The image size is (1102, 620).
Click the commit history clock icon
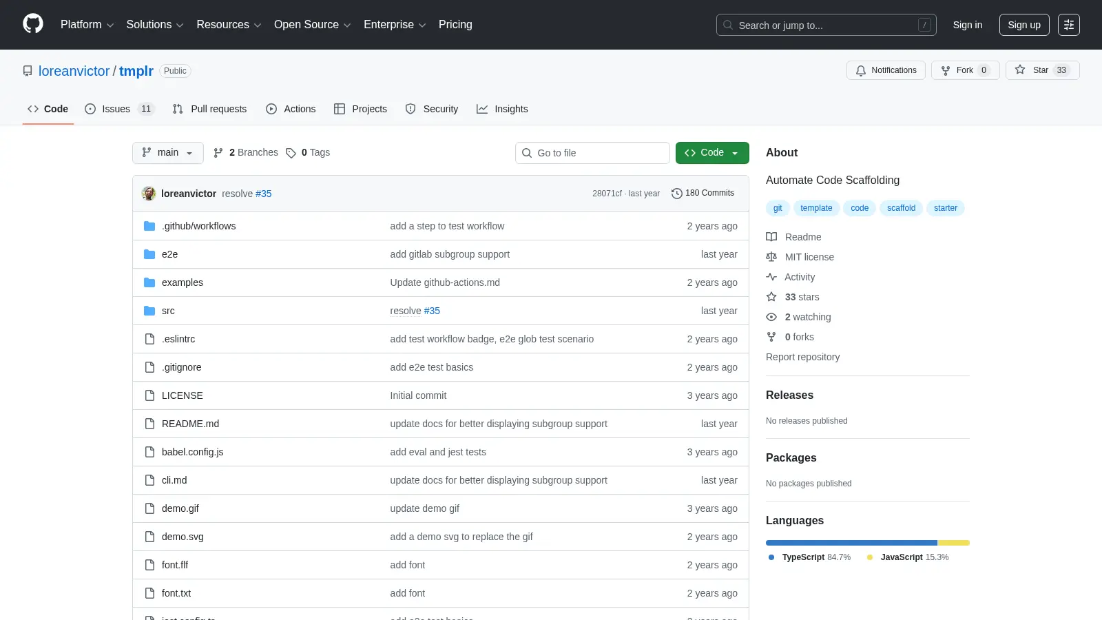(x=677, y=194)
